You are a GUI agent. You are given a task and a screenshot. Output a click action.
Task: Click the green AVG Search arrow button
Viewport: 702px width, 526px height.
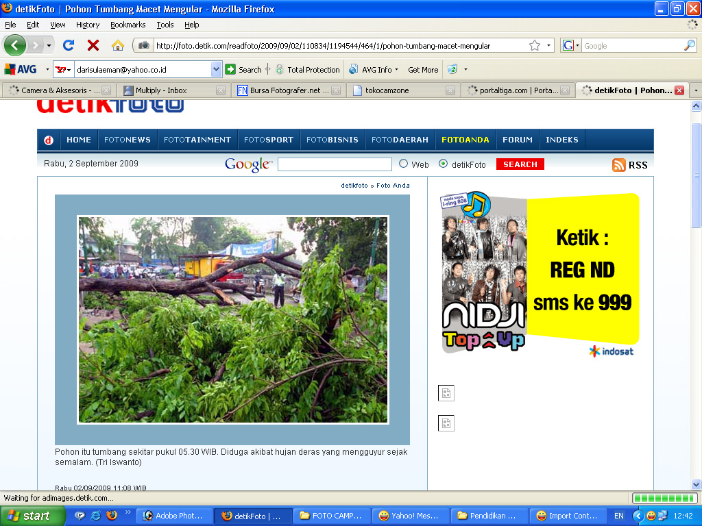coord(230,69)
